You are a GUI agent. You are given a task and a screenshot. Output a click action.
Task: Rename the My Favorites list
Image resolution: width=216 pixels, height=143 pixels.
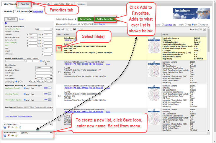click(12, 136)
